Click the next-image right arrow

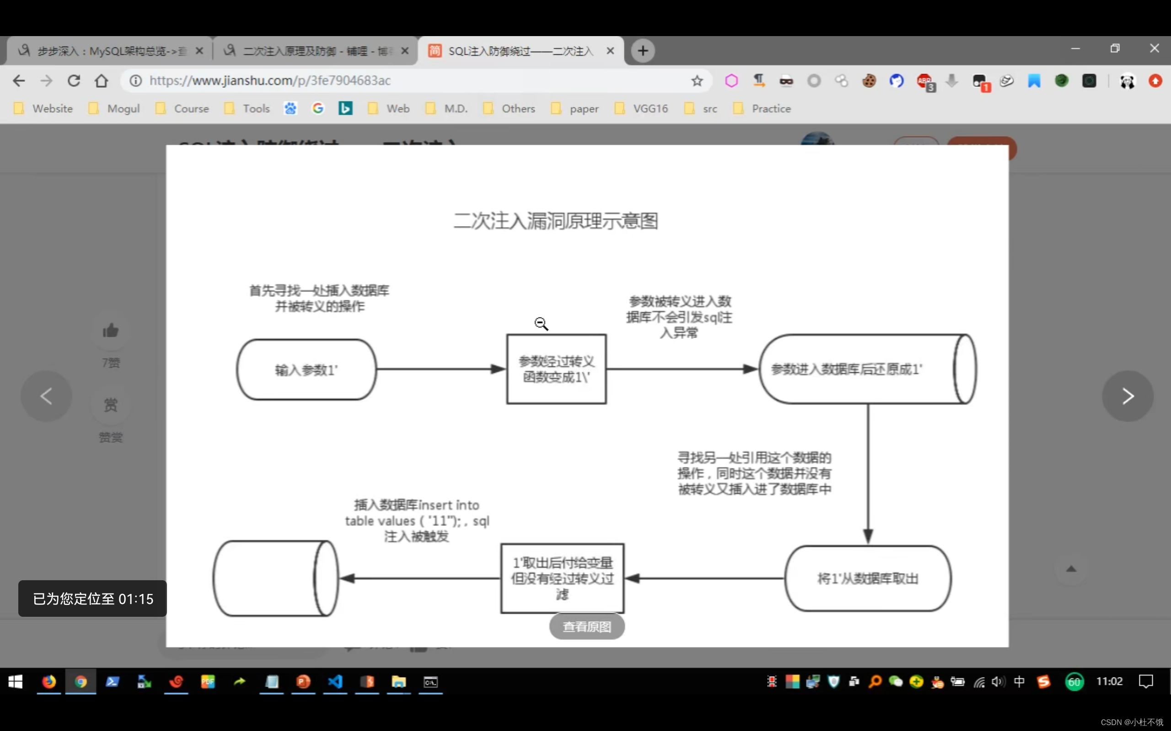point(1128,397)
